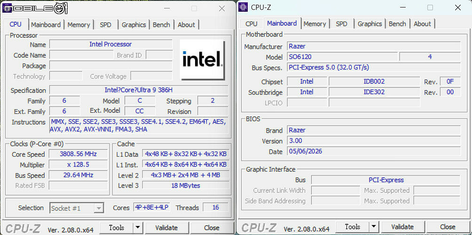Select Bench tab in left CPU-Z window
The width and height of the screenshot is (472, 235).
pyautogui.click(x=161, y=25)
